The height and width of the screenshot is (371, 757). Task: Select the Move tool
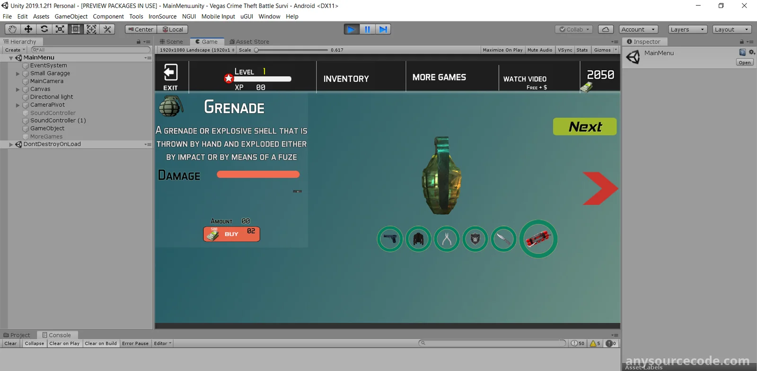click(28, 29)
